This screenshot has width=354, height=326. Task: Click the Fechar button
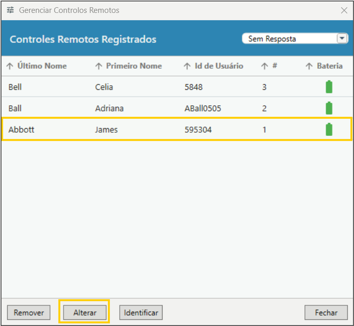(326, 313)
